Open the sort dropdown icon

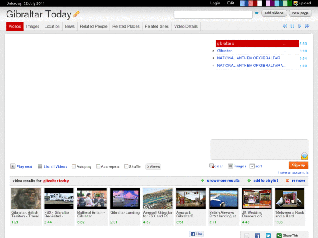[252, 166]
